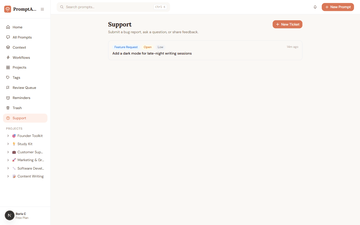Image resolution: width=360 pixels, height=225 pixels.
Task: Open the Home menu item
Action: click(25, 27)
